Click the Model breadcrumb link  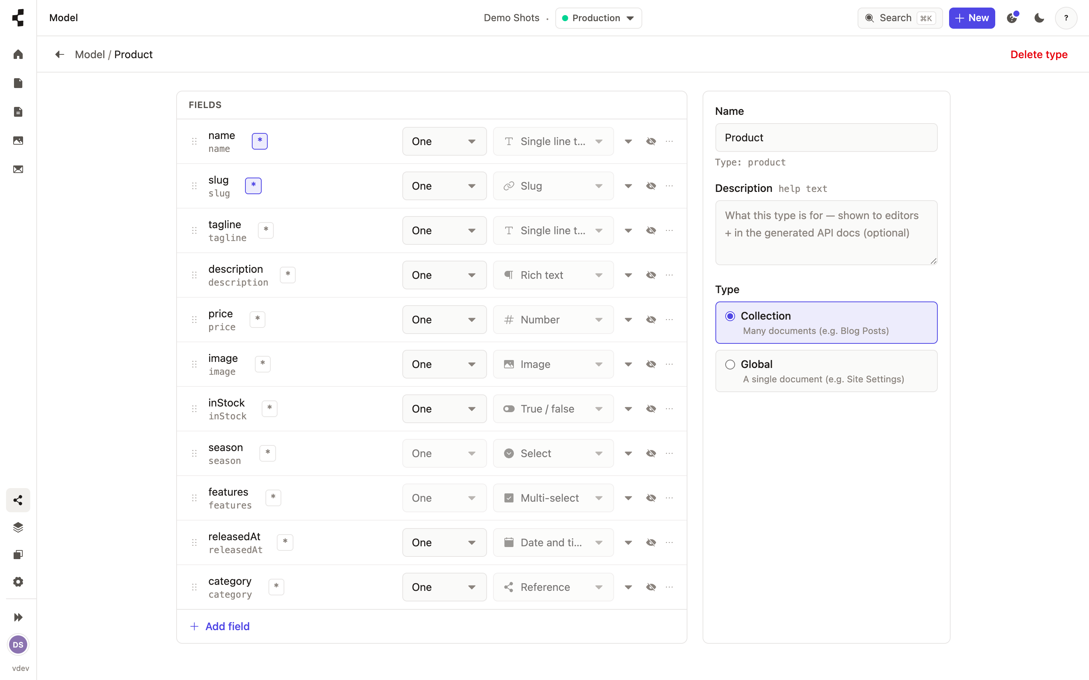pyautogui.click(x=90, y=54)
